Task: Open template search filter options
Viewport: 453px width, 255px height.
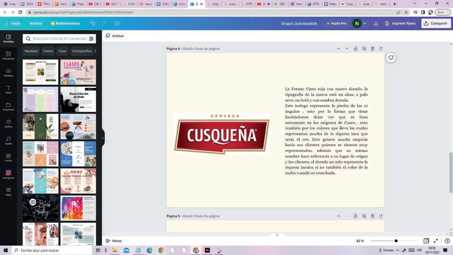Action: [91, 39]
